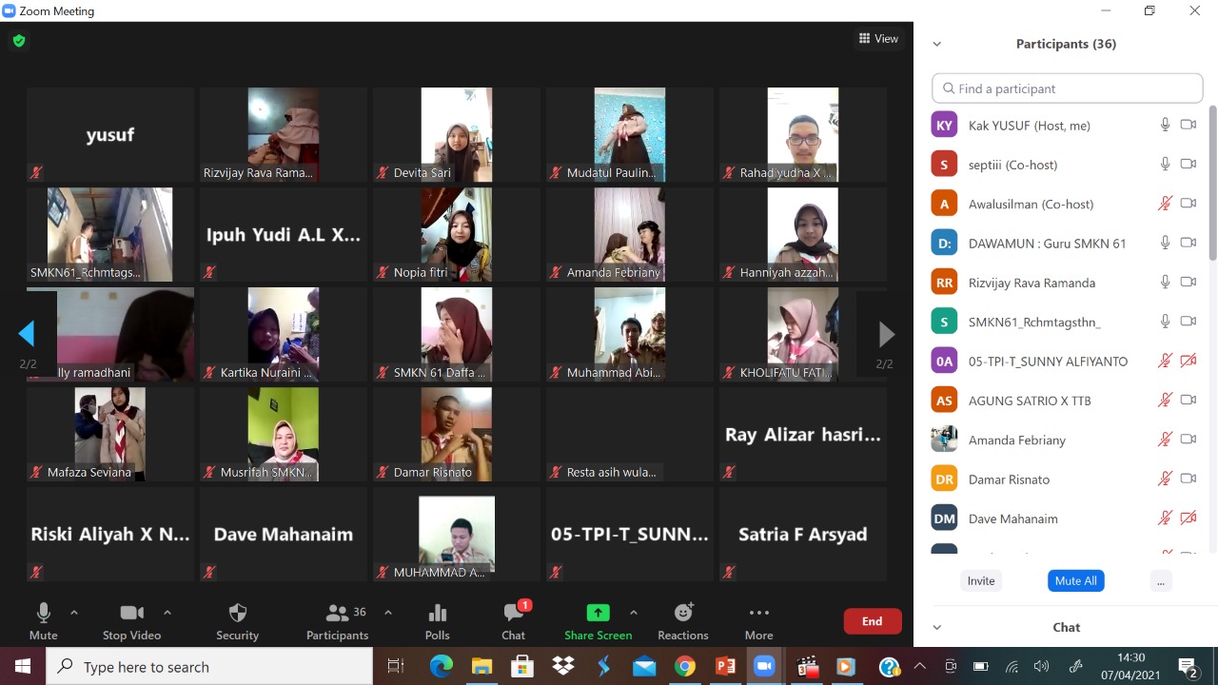Screen dimensions: 1218x685
Task: Click the Find a participant search field
Action: [1068, 88]
